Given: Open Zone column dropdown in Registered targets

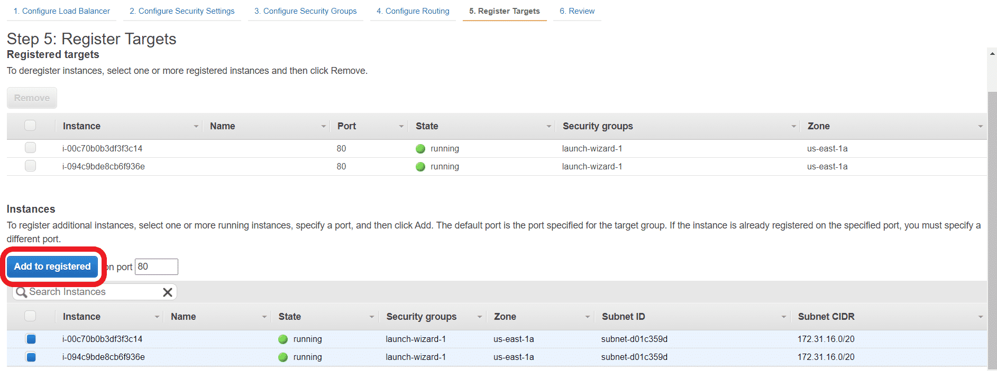Looking at the screenshot, I should coord(981,127).
